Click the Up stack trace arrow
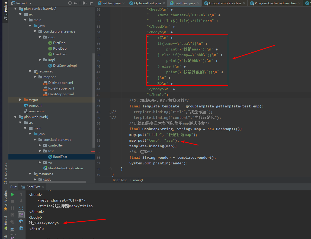Screen dimensions: 311x239 [x=21, y=194]
